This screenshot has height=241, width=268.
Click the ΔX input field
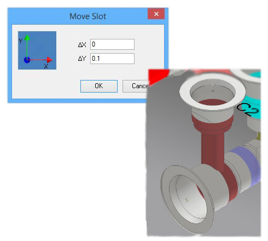pos(112,44)
